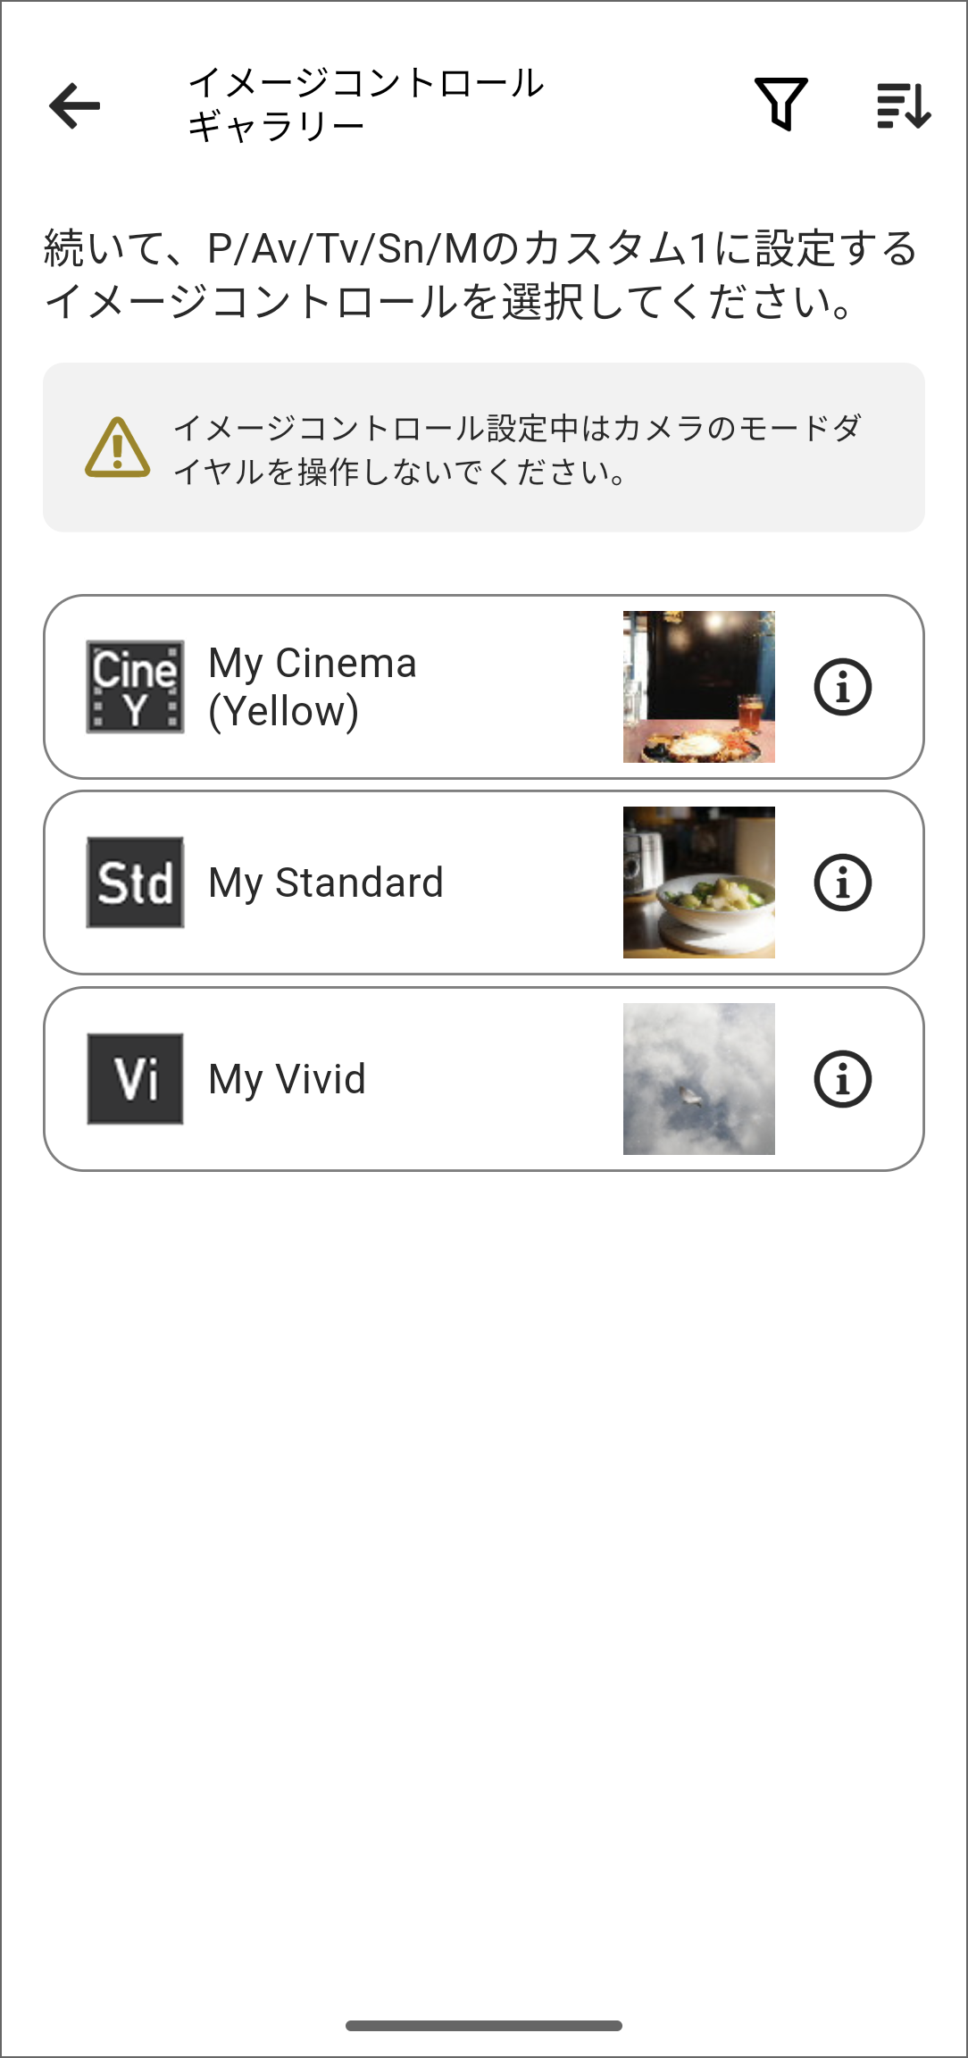Show info for My Vivid

coord(842,1079)
